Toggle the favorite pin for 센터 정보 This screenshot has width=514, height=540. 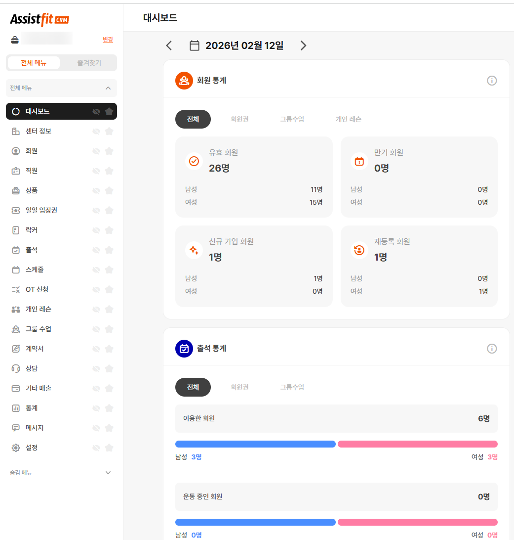point(109,131)
